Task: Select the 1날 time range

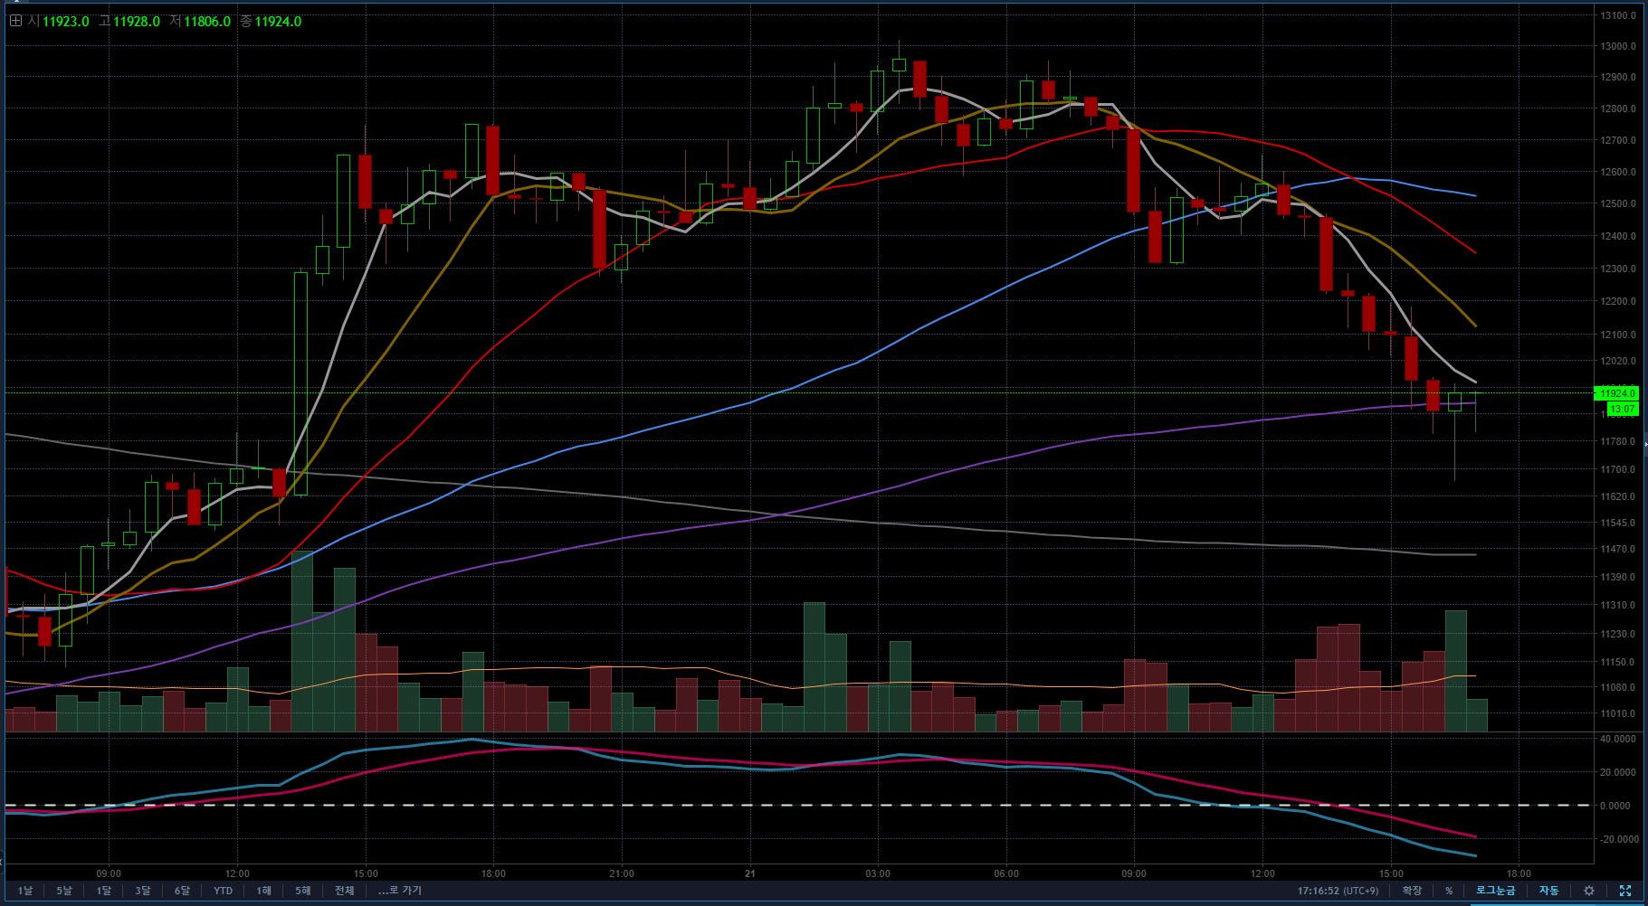Action: point(25,891)
